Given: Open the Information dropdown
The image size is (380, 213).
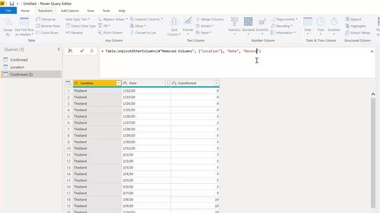Looking at the screenshot, I should pos(283,33).
